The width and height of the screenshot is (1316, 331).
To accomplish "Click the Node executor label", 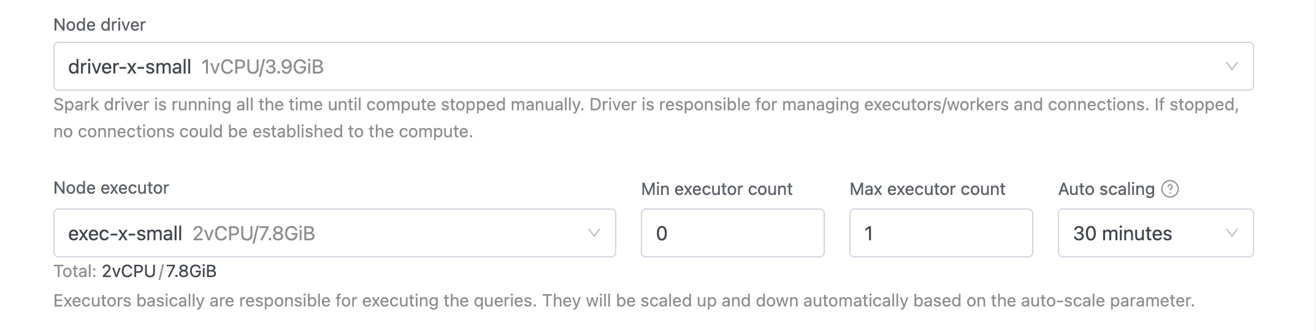I will coord(111,188).
